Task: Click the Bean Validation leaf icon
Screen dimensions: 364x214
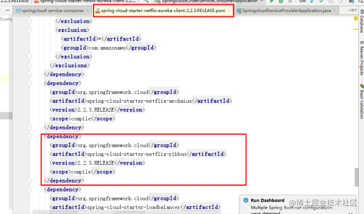Action: pyautogui.click(x=361, y=86)
